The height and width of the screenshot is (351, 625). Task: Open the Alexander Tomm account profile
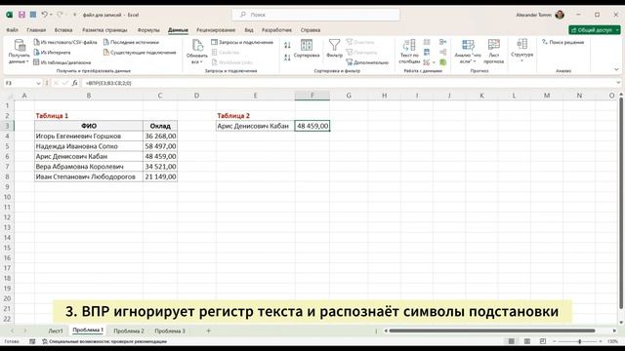tap(540, 15)
